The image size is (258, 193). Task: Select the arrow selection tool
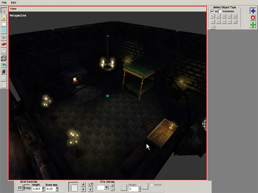pos(4,10)
